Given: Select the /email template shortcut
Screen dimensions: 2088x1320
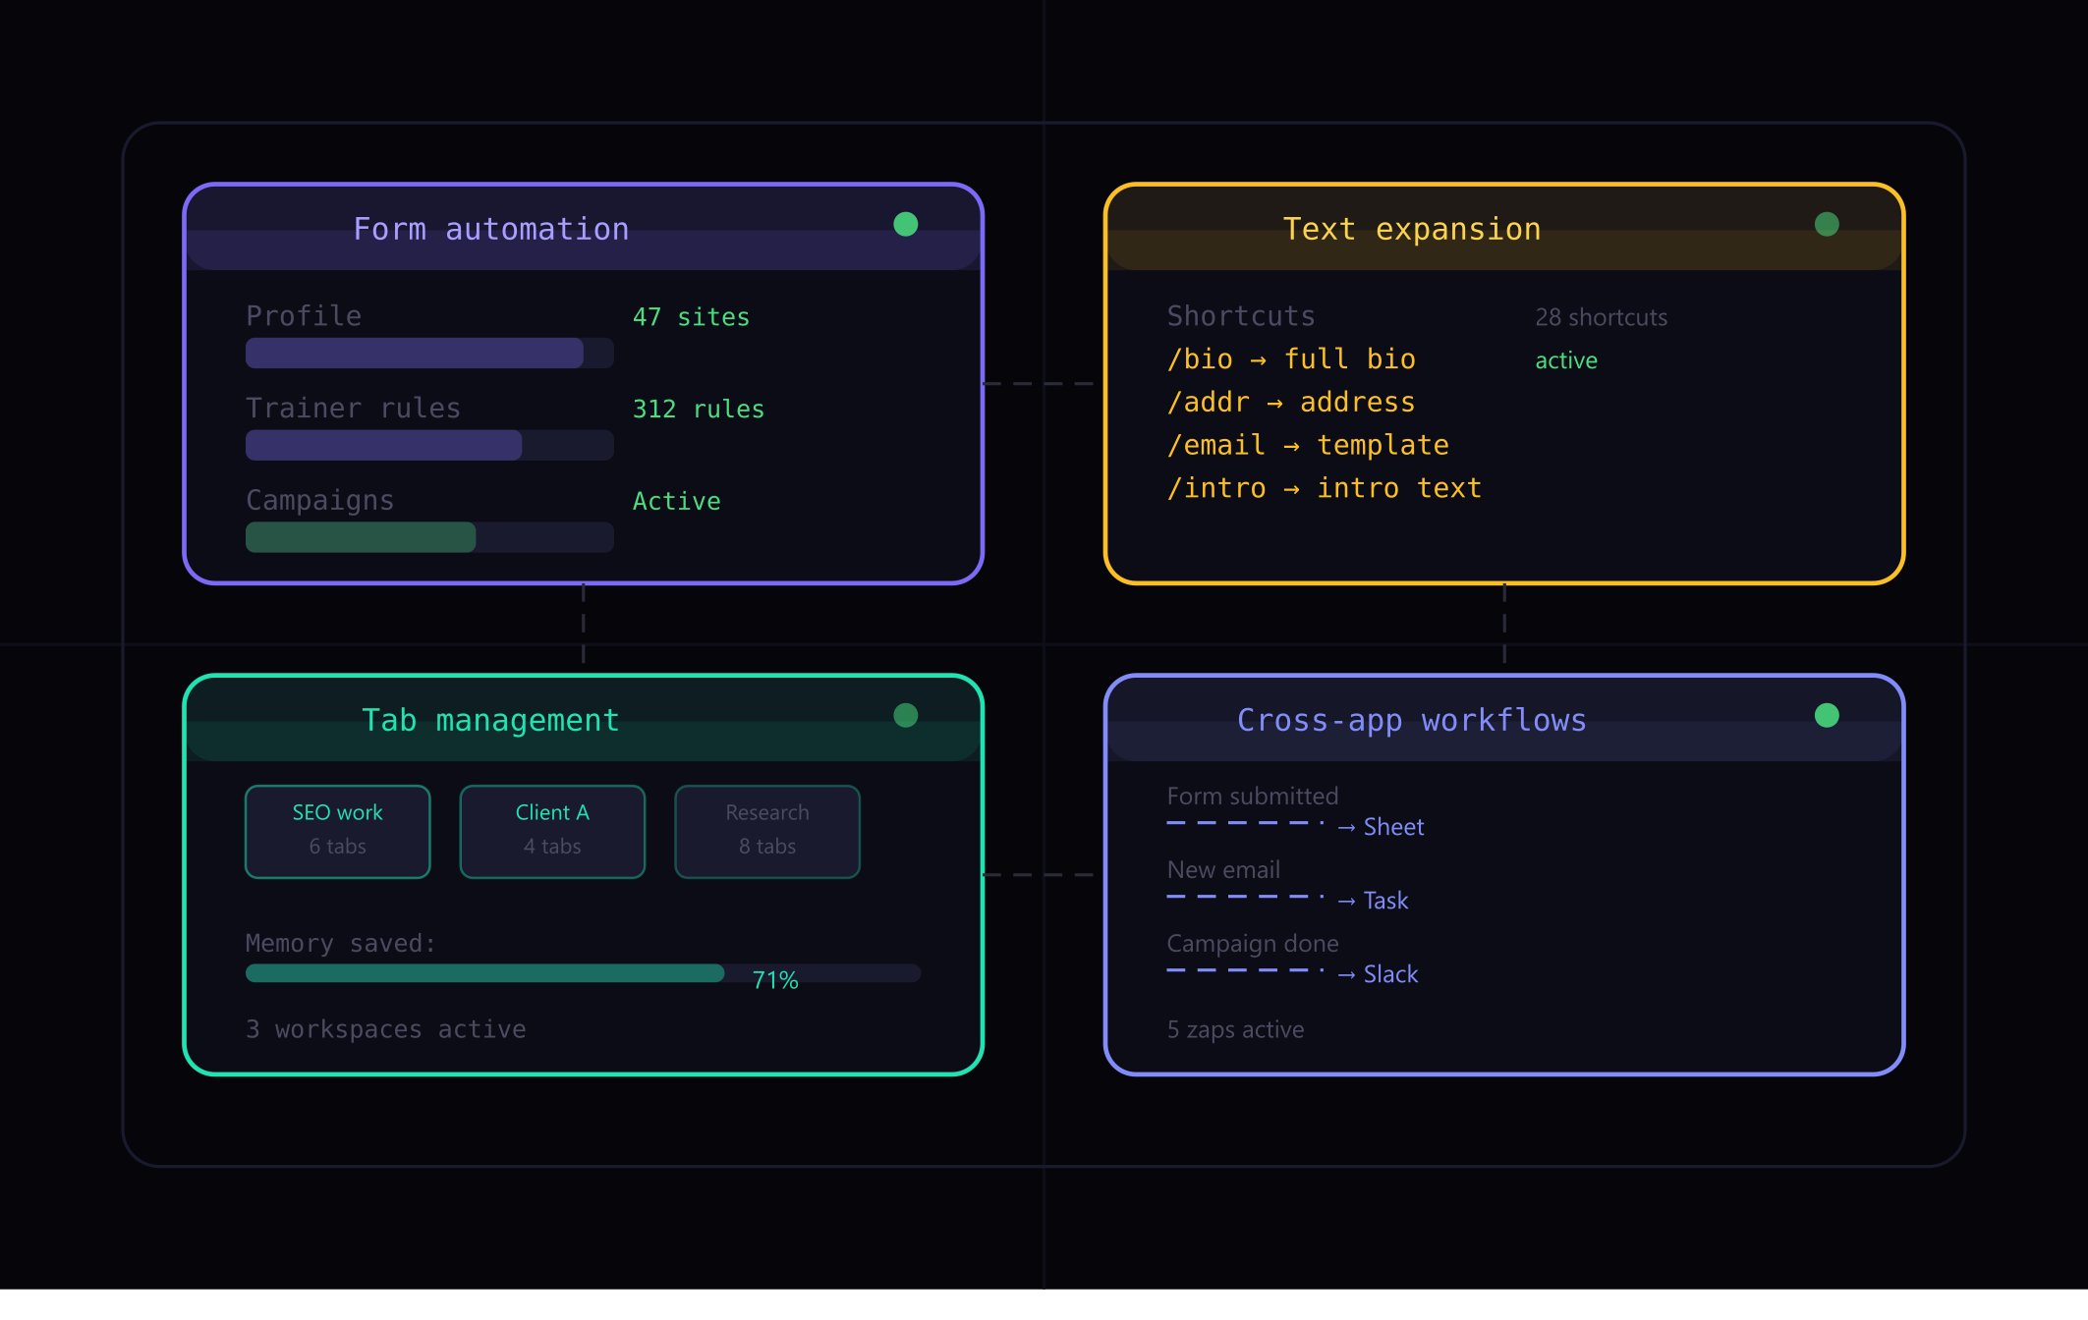Looking at the screenshot, I should [x=1308, y=445].
